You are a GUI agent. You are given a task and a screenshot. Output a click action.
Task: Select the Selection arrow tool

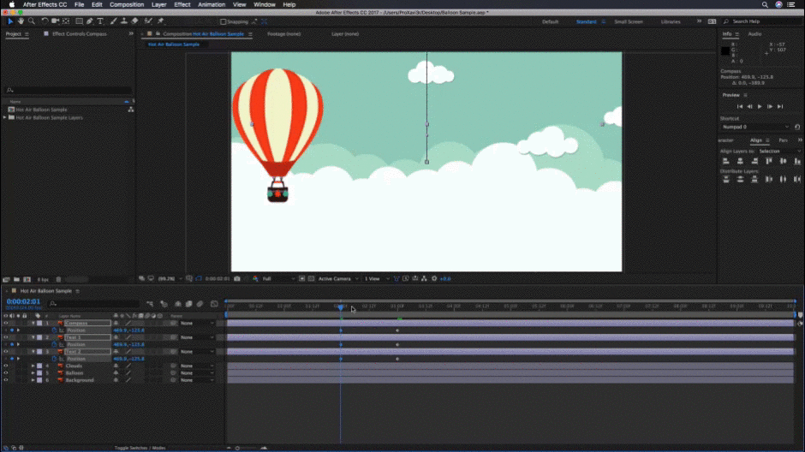tap(9, 21)
